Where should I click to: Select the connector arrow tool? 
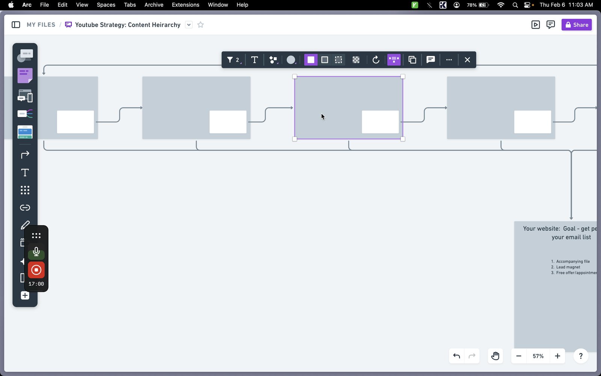point(25,155)
